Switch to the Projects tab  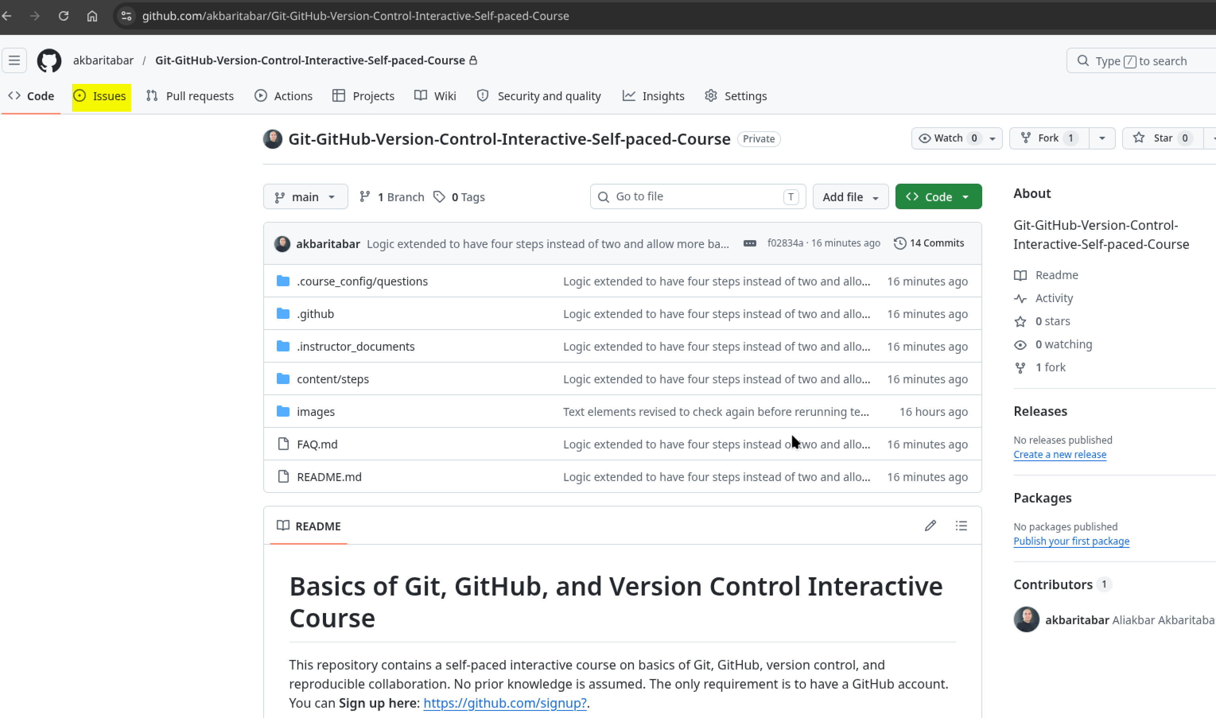pos(363,96)
